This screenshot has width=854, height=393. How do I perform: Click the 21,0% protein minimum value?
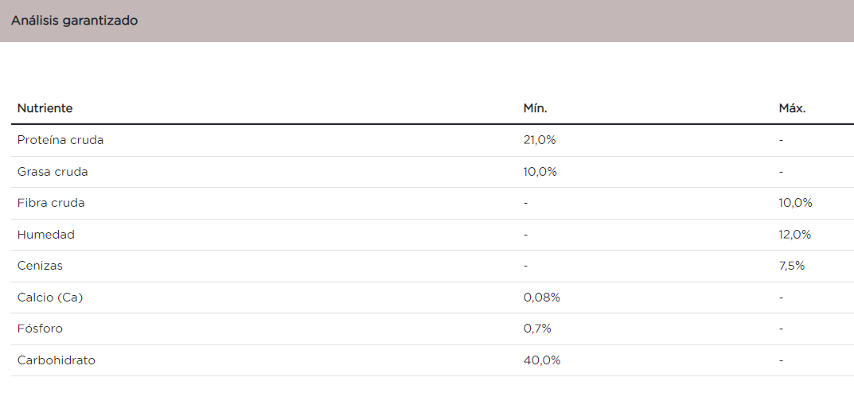click(540, 140)
